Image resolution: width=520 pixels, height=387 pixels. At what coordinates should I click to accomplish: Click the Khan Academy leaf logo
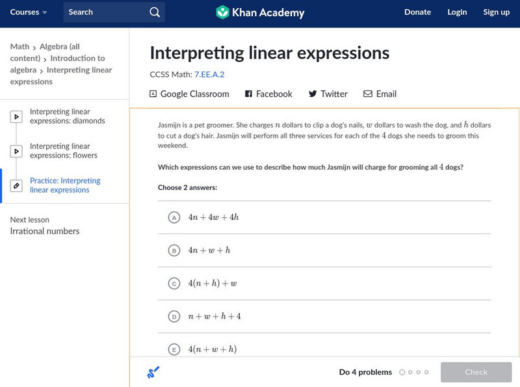222,12
